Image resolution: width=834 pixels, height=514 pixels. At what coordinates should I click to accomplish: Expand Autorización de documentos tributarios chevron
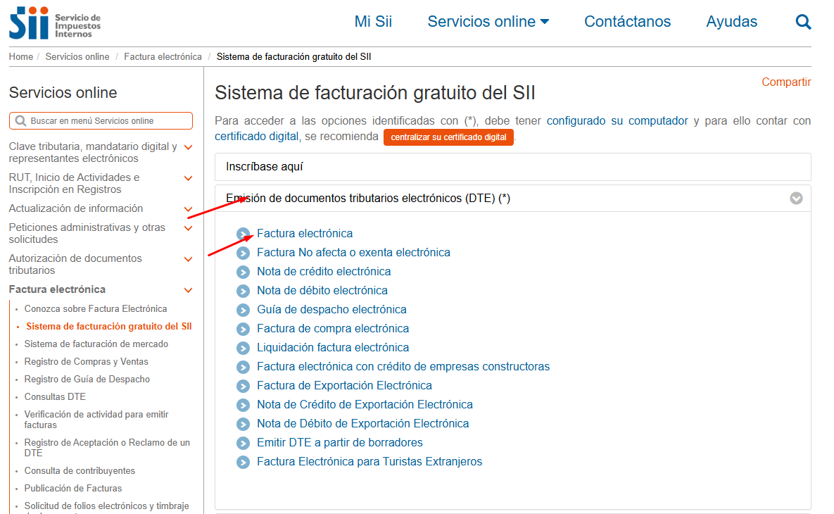[x=188, y=259]
